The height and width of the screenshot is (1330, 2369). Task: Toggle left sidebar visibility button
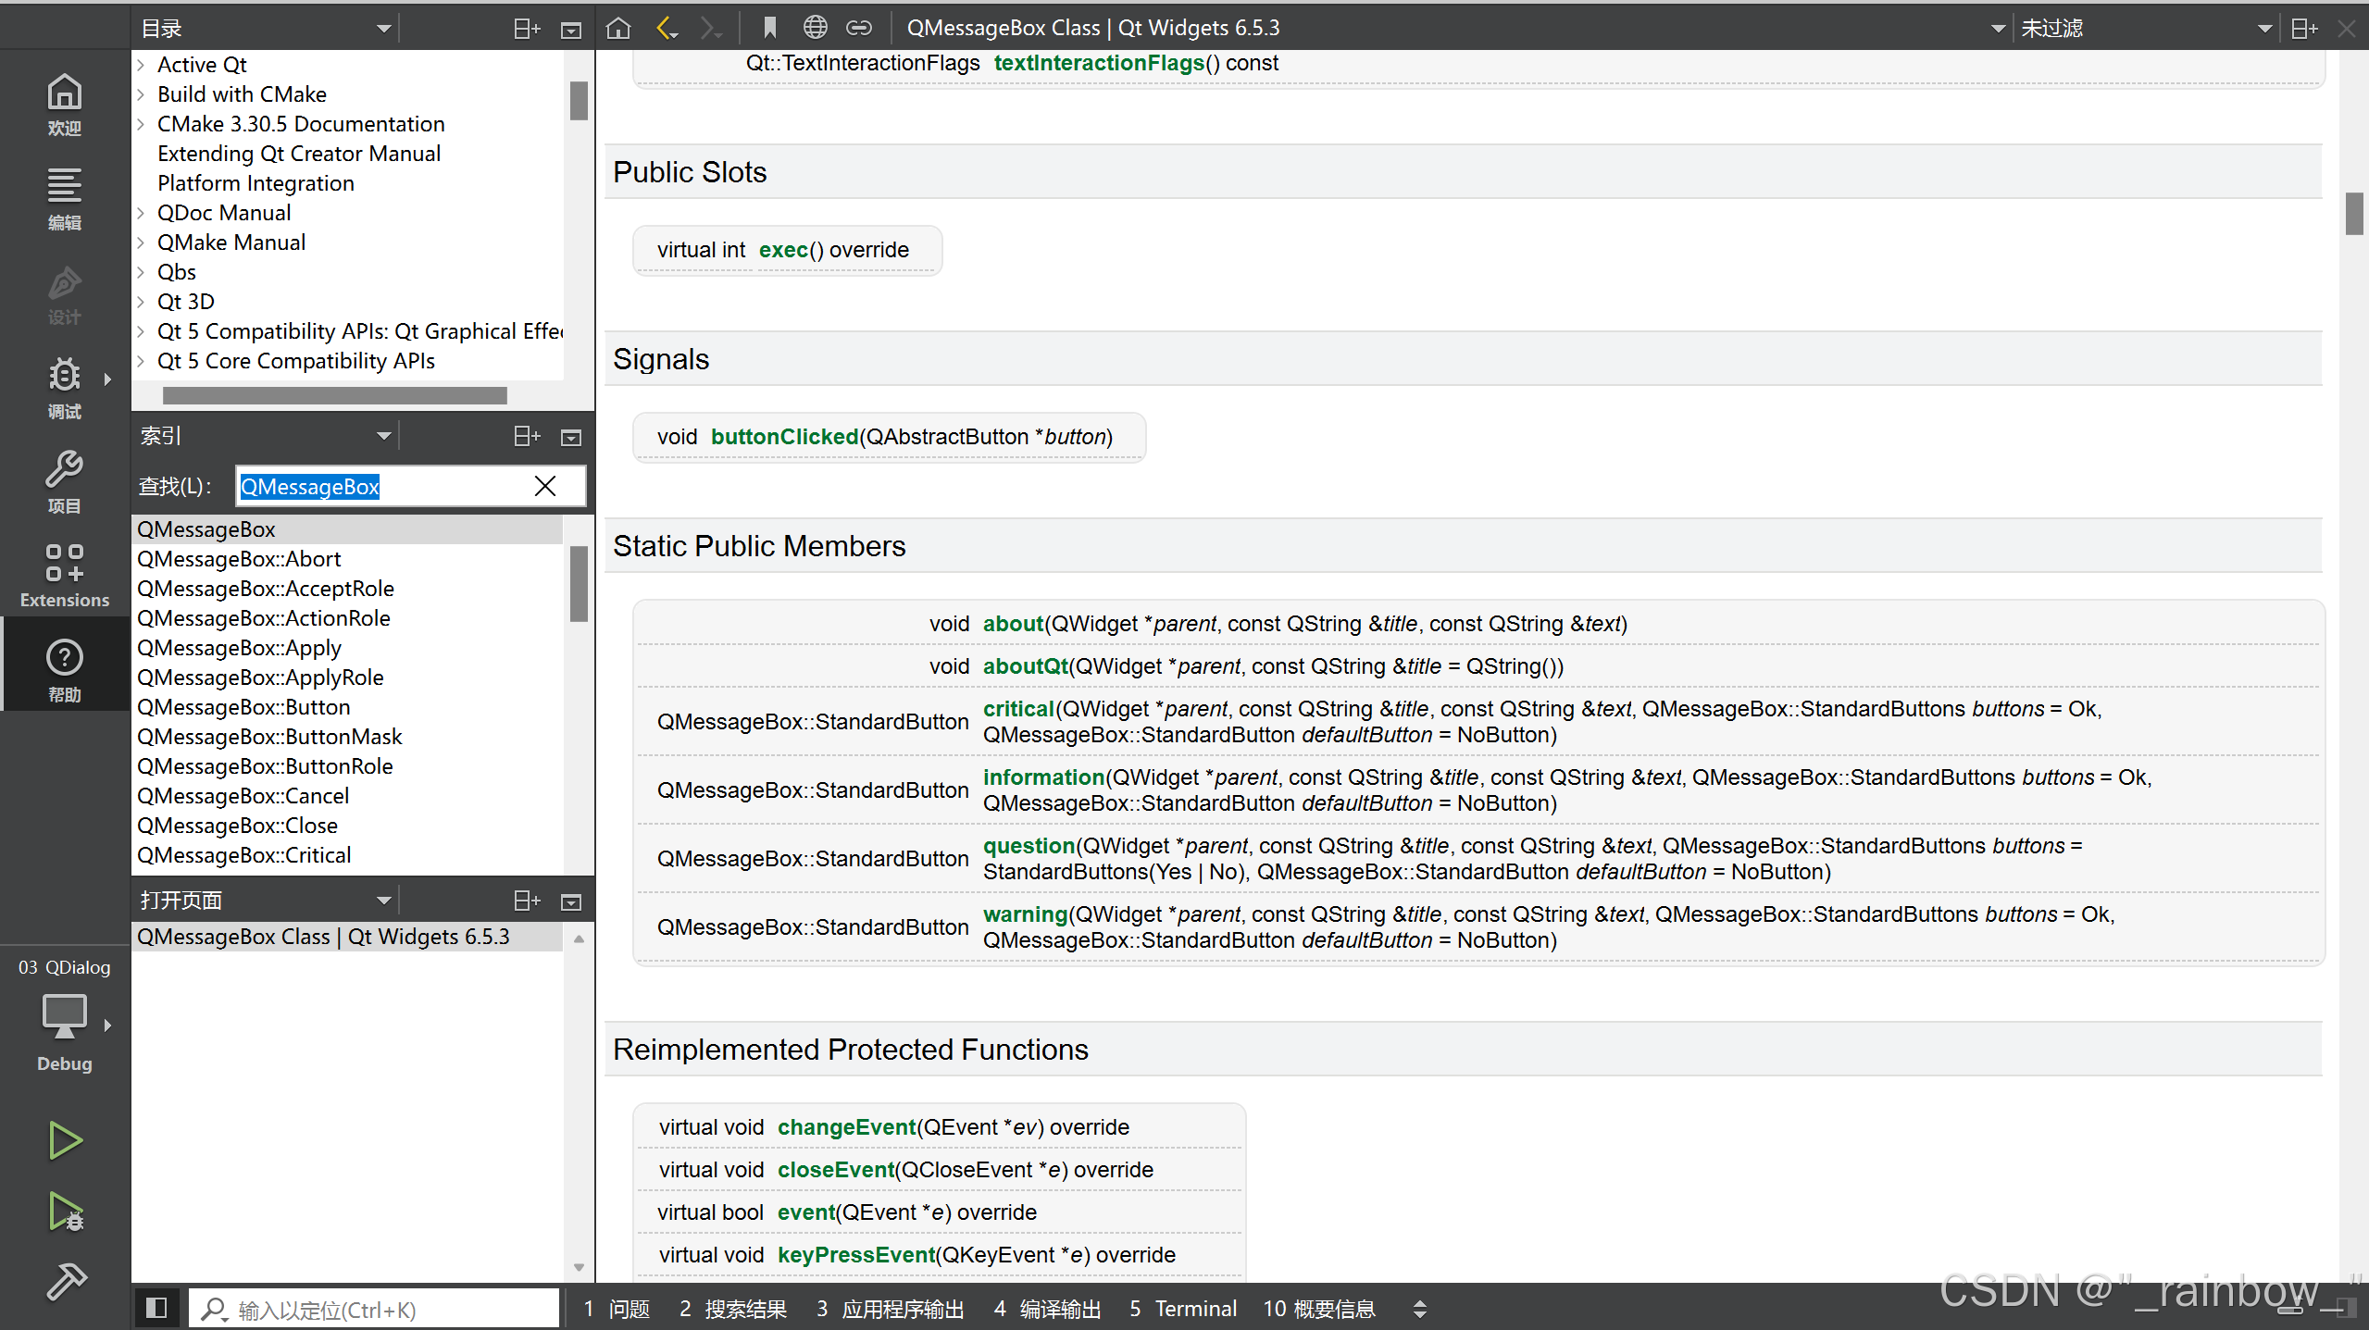point(156,1308)
